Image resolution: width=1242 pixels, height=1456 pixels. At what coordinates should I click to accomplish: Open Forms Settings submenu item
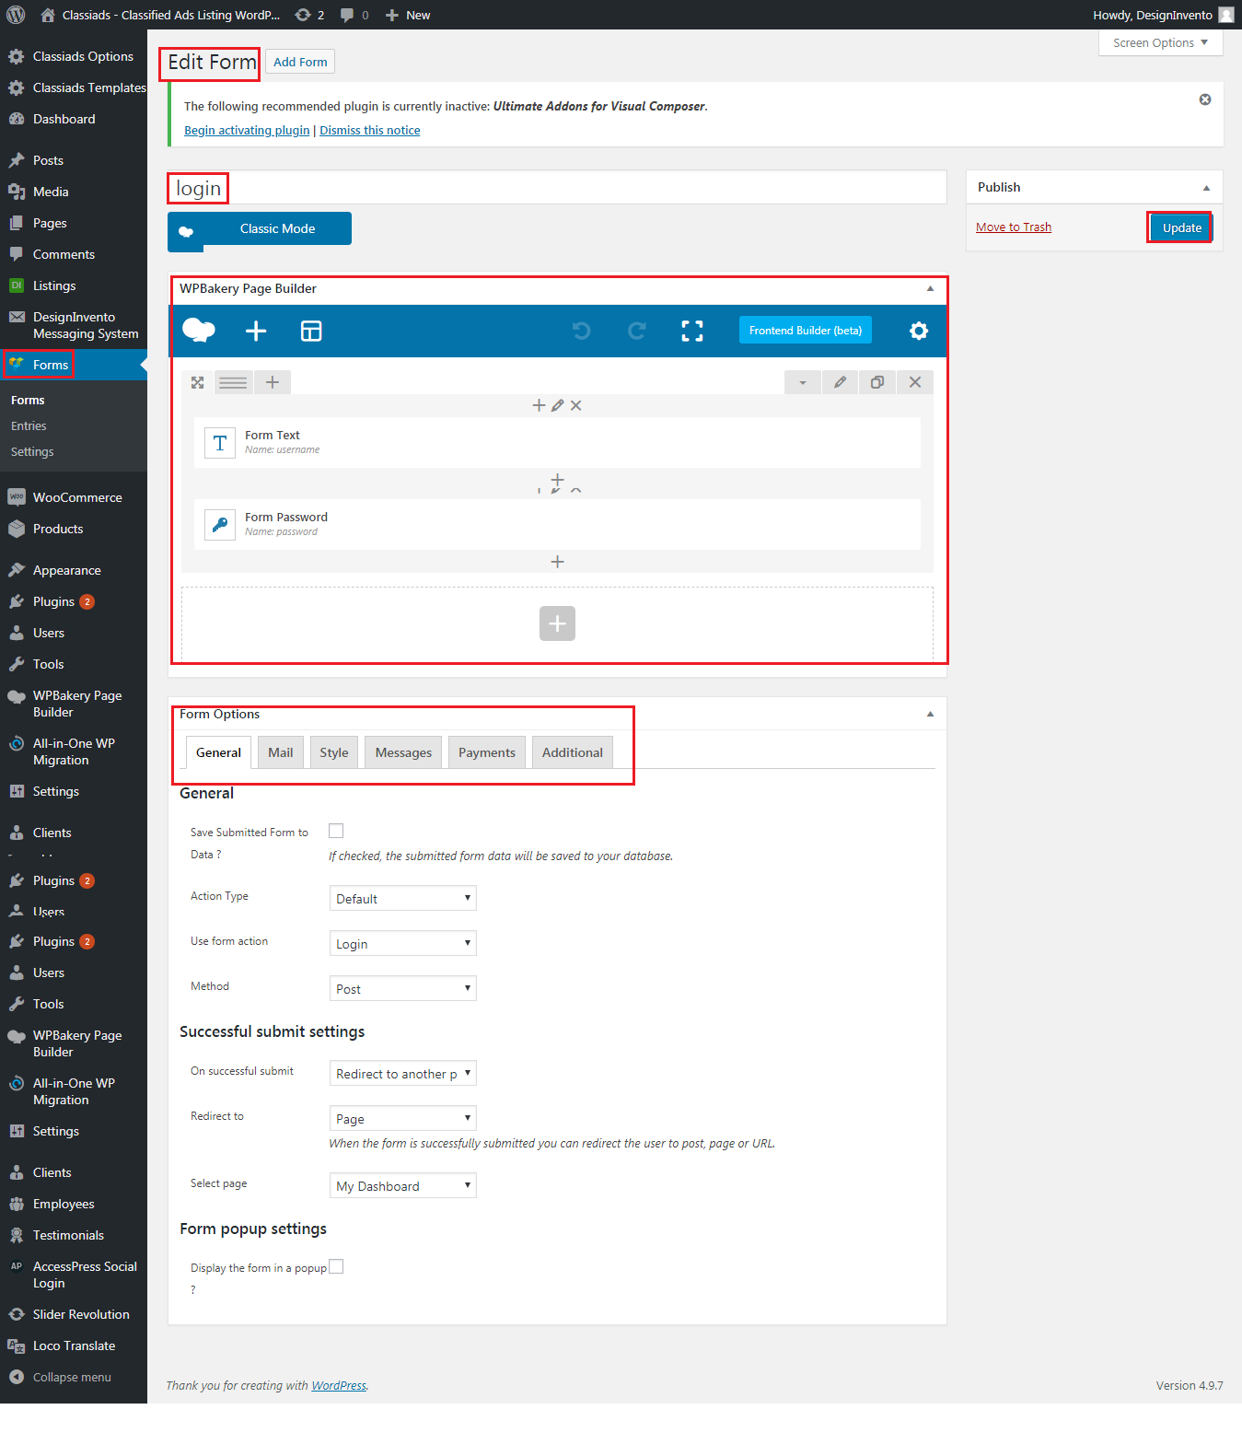(x=32, y=451)
